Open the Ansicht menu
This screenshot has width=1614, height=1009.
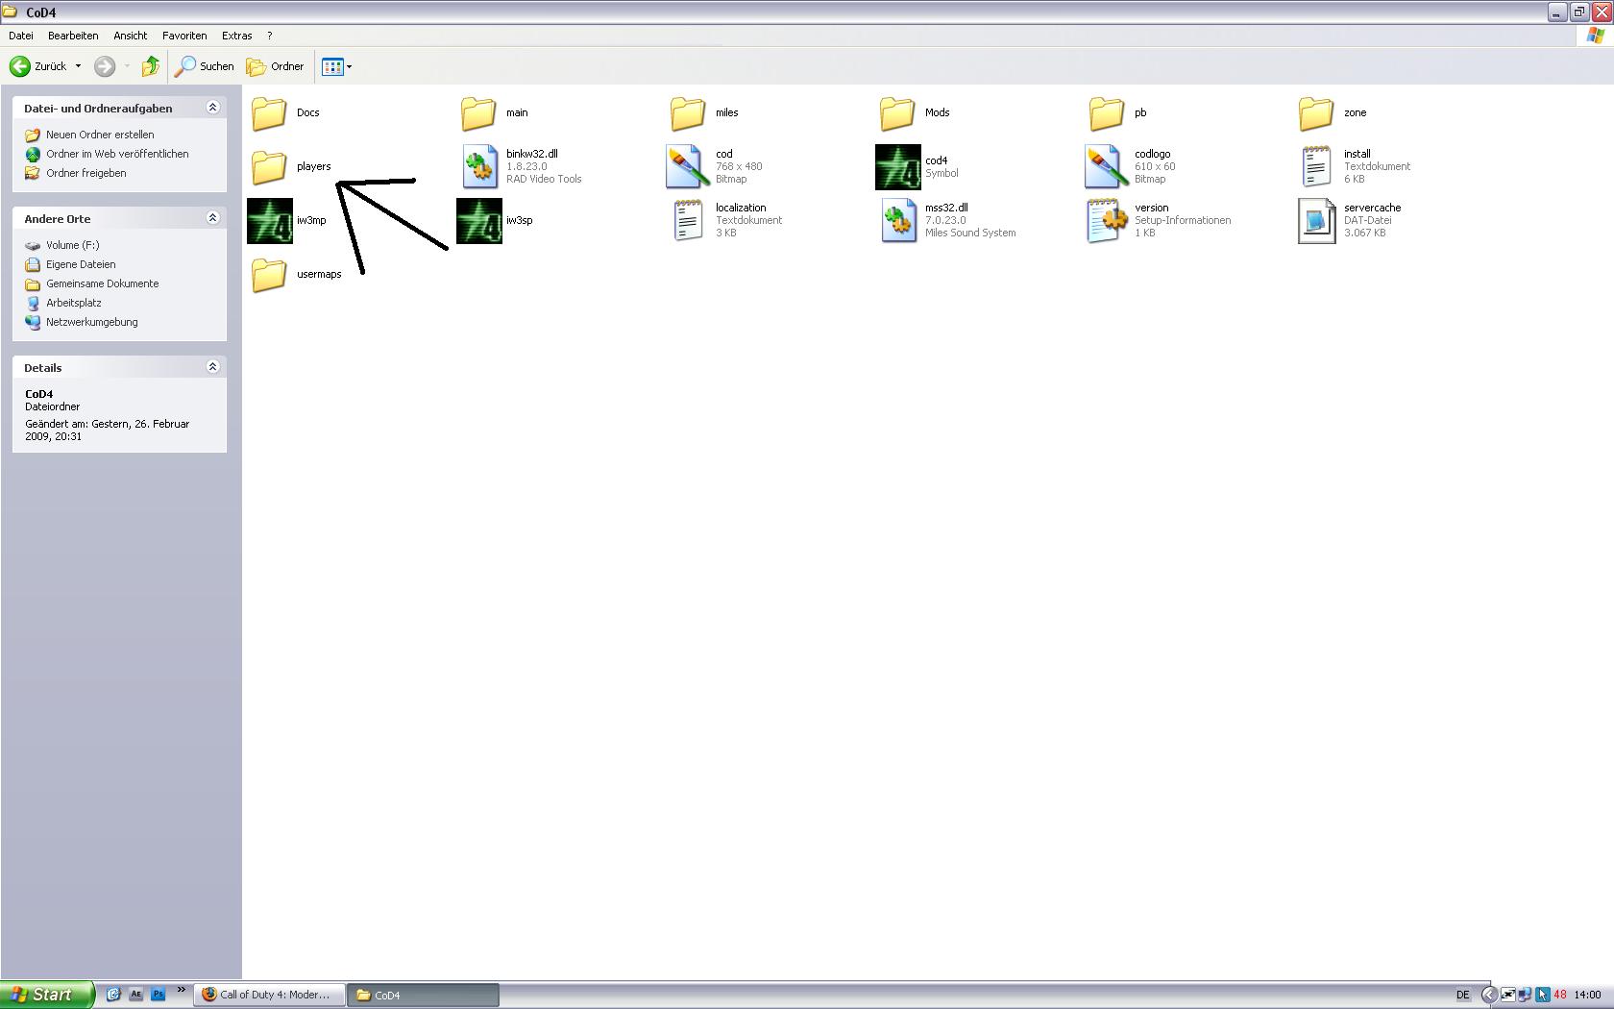130,36
